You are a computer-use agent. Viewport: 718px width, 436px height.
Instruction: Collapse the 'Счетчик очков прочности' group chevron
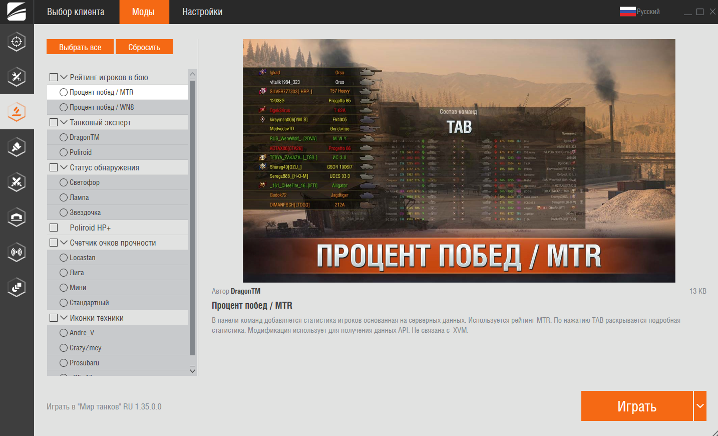point(64,243)
